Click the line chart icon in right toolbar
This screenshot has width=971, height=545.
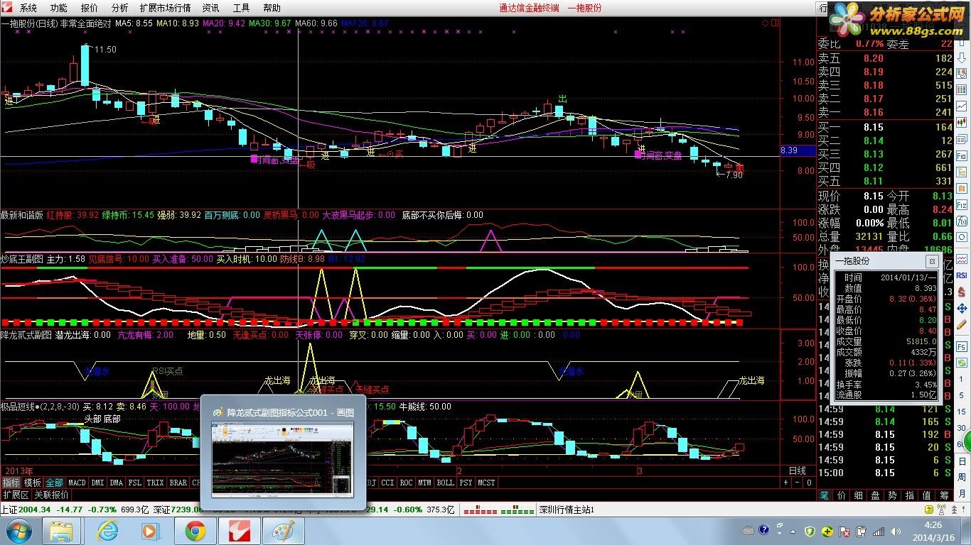point(962,106)
